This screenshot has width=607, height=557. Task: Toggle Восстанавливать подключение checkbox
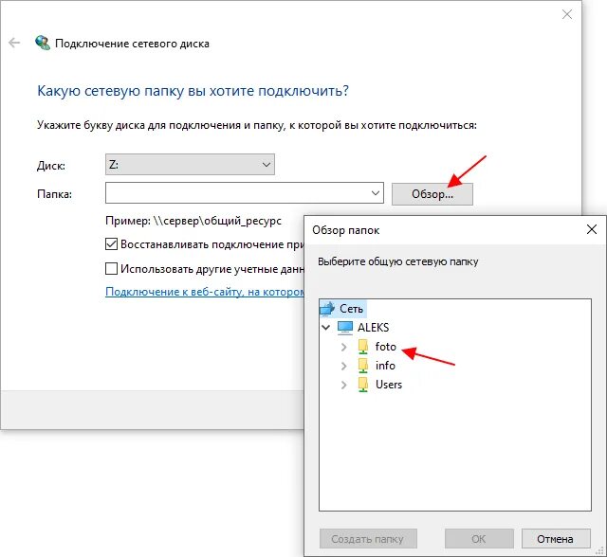(x=112, y=244)
